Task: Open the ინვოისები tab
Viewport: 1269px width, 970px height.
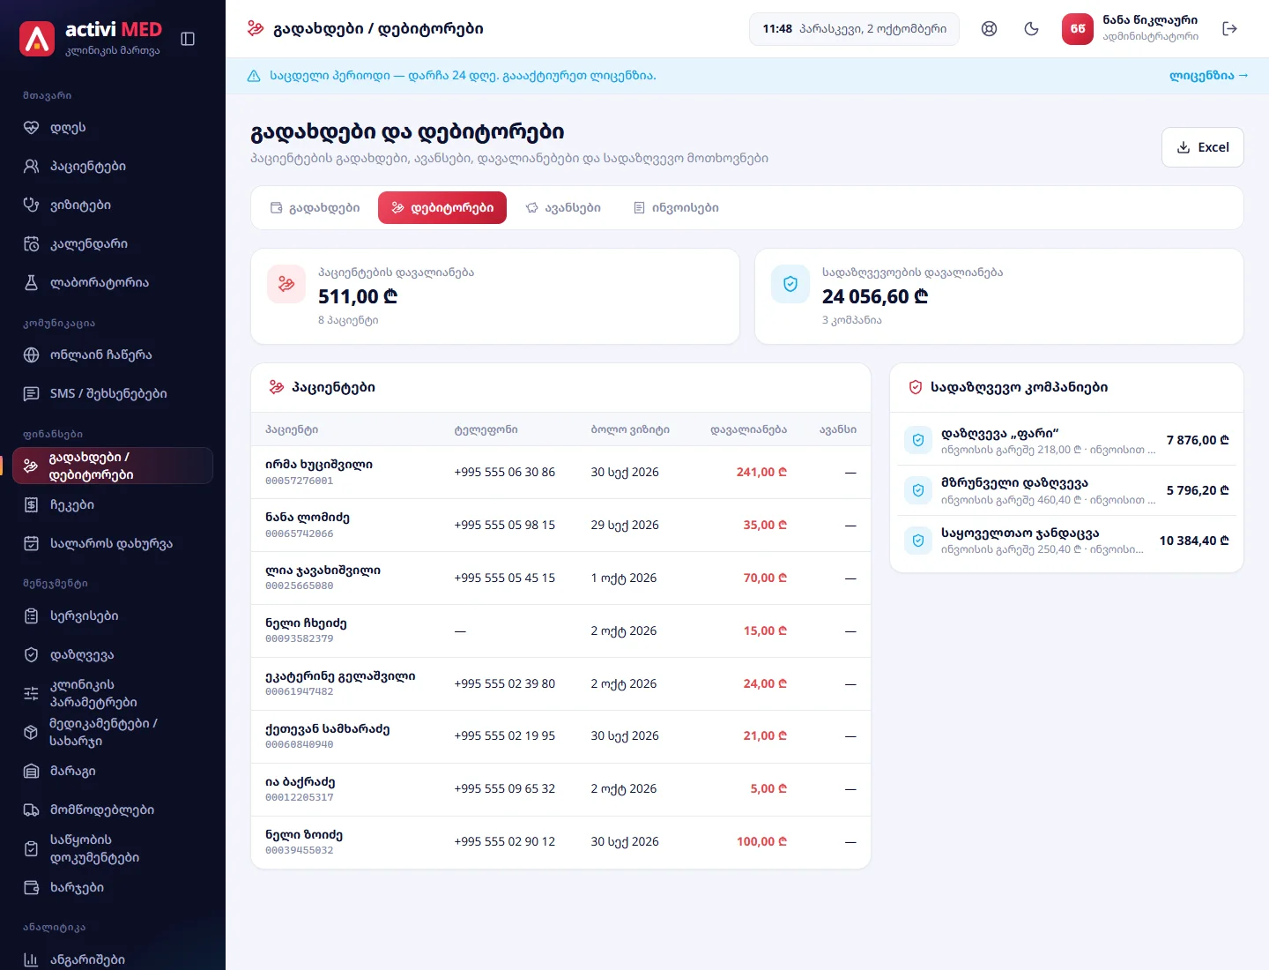Action: (x=676, y=208)
